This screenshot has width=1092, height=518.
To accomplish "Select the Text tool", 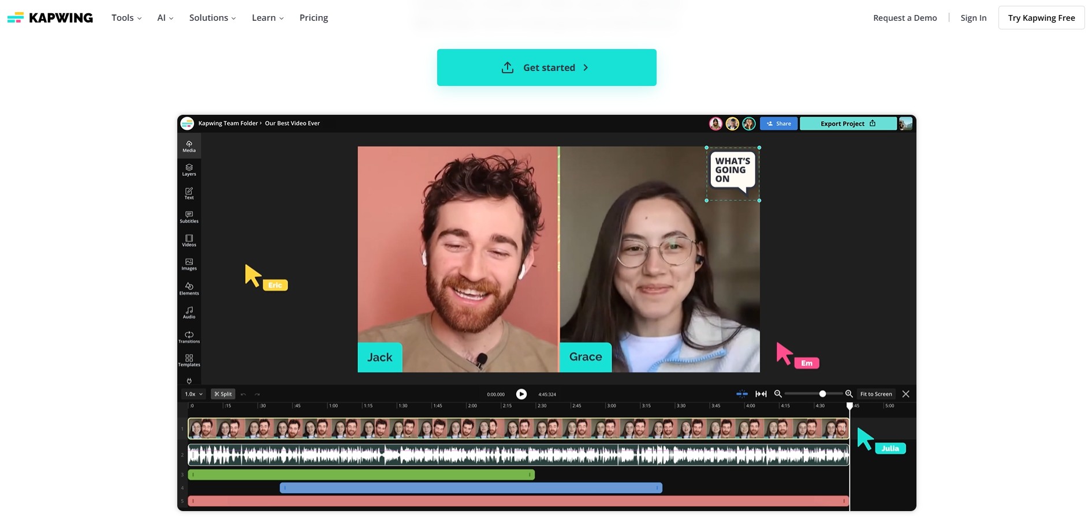I will click(189, 194).
